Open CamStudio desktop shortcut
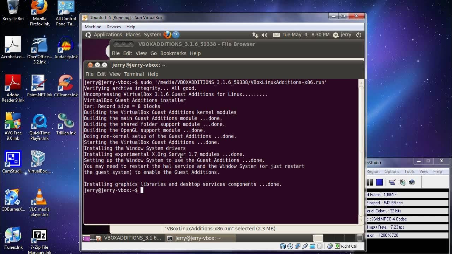The width and height of the screenshot is (452, 254). tap(13, 162)
